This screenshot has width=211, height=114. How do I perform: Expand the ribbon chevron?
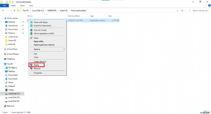(206, 6)
